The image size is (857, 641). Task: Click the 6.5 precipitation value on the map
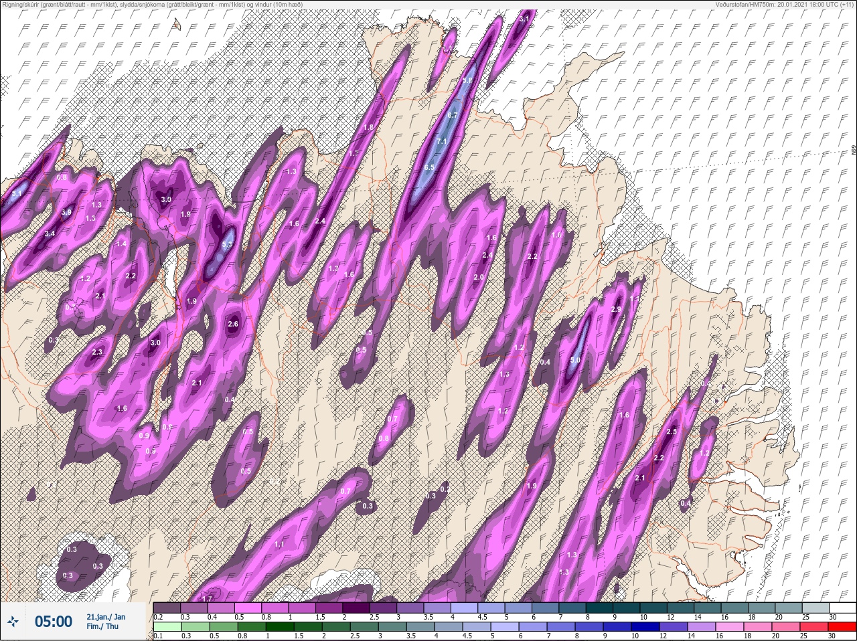[429, 167]
